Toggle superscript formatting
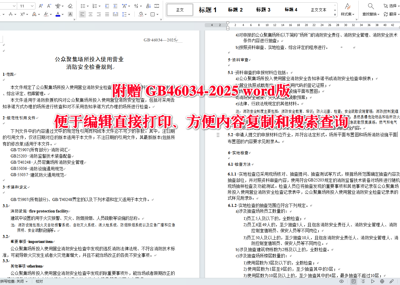 (22, 14)
